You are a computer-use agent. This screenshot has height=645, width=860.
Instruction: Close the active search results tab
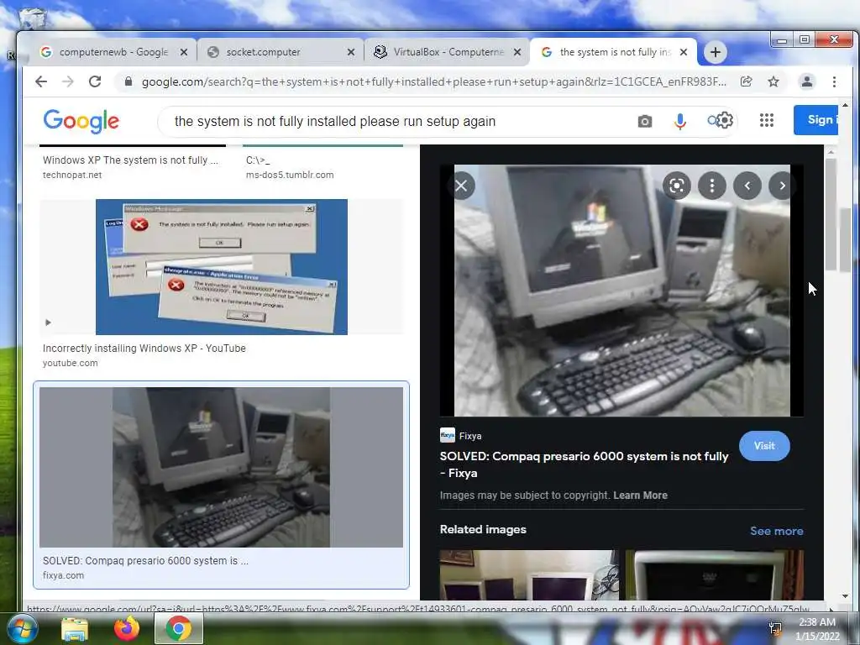(x=684, y=52)
